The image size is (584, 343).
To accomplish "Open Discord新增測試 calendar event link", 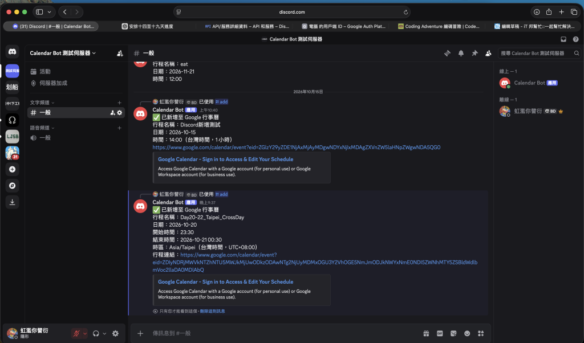I will [x=296, y=148].
